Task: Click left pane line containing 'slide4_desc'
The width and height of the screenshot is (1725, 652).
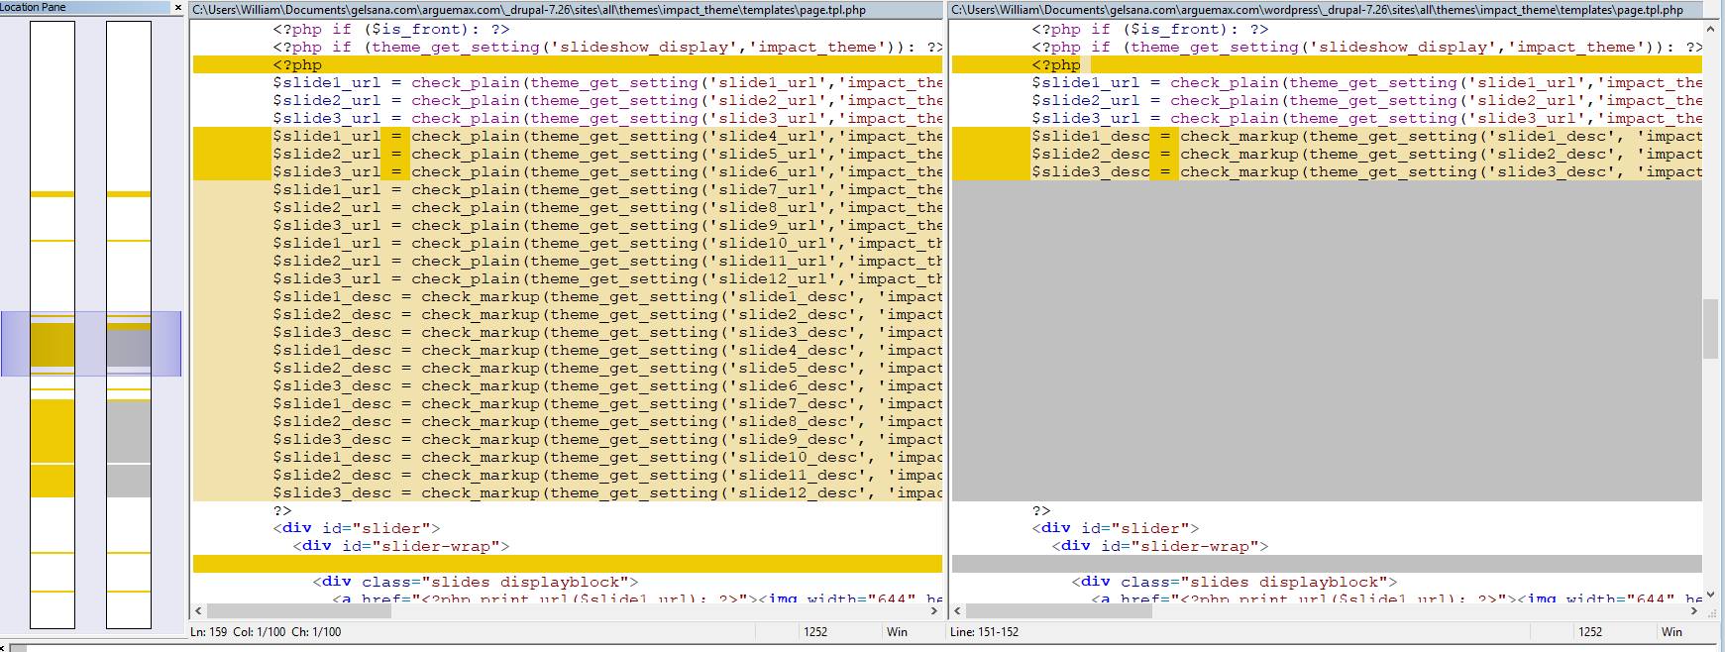Action: [x=568, y=350]
